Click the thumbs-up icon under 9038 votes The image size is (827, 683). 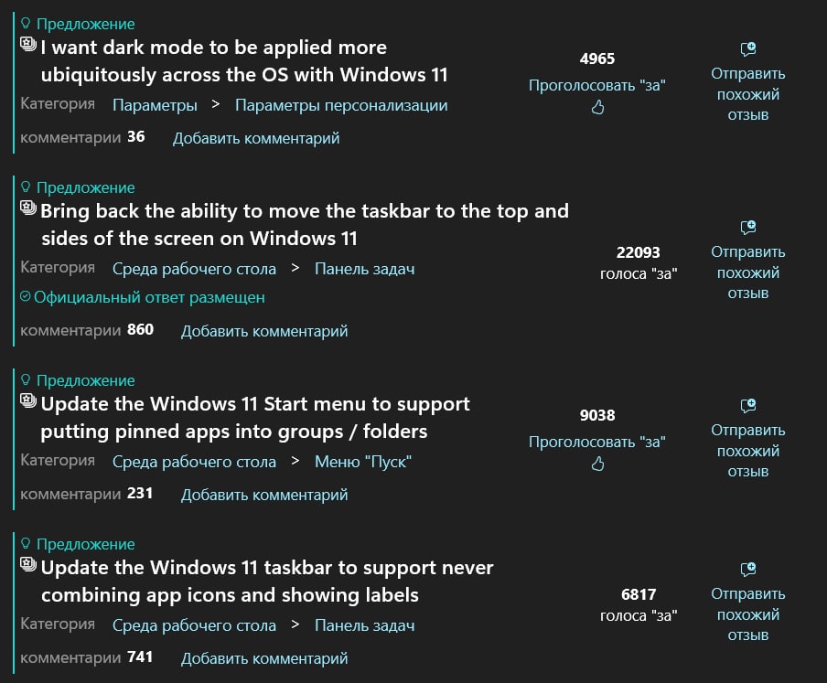(x=597, y=464)
